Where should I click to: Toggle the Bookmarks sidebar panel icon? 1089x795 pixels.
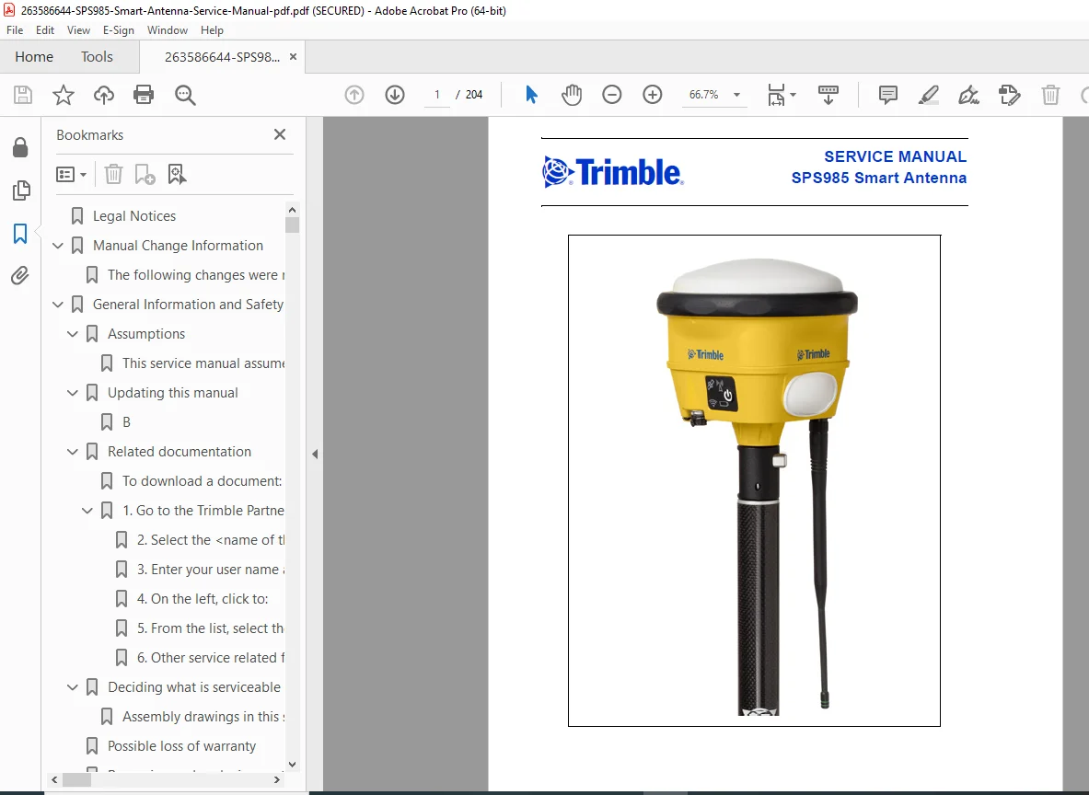20,234
